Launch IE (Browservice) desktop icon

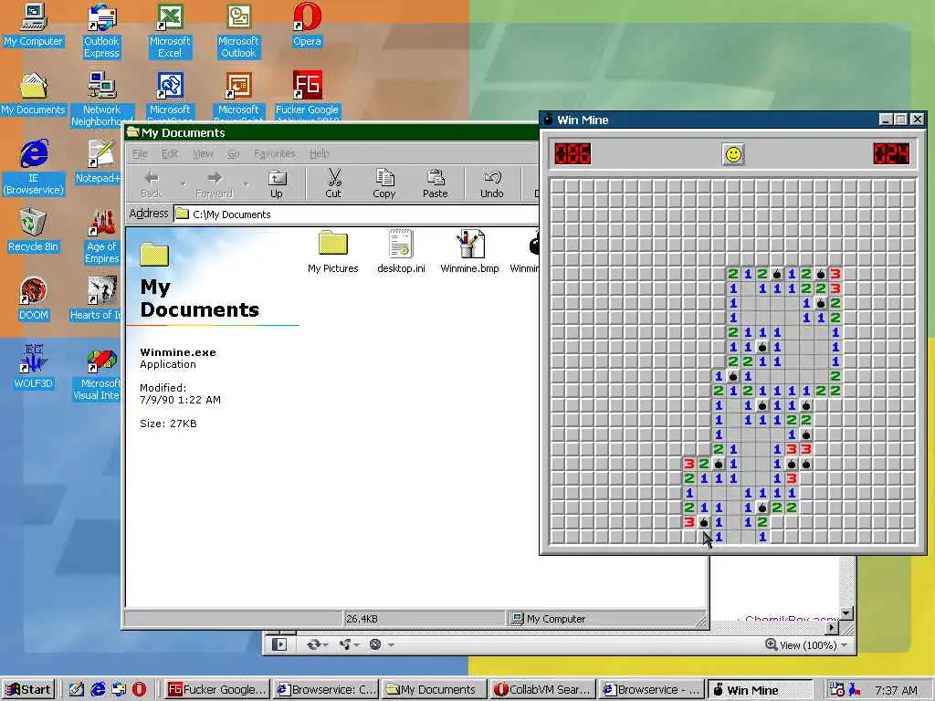pos(33,168)
